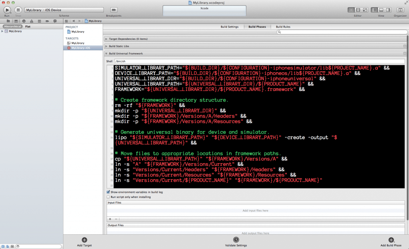Screen dimensions: 409x249
Task: Go back in editor history
Action: (x=73, y=21)
